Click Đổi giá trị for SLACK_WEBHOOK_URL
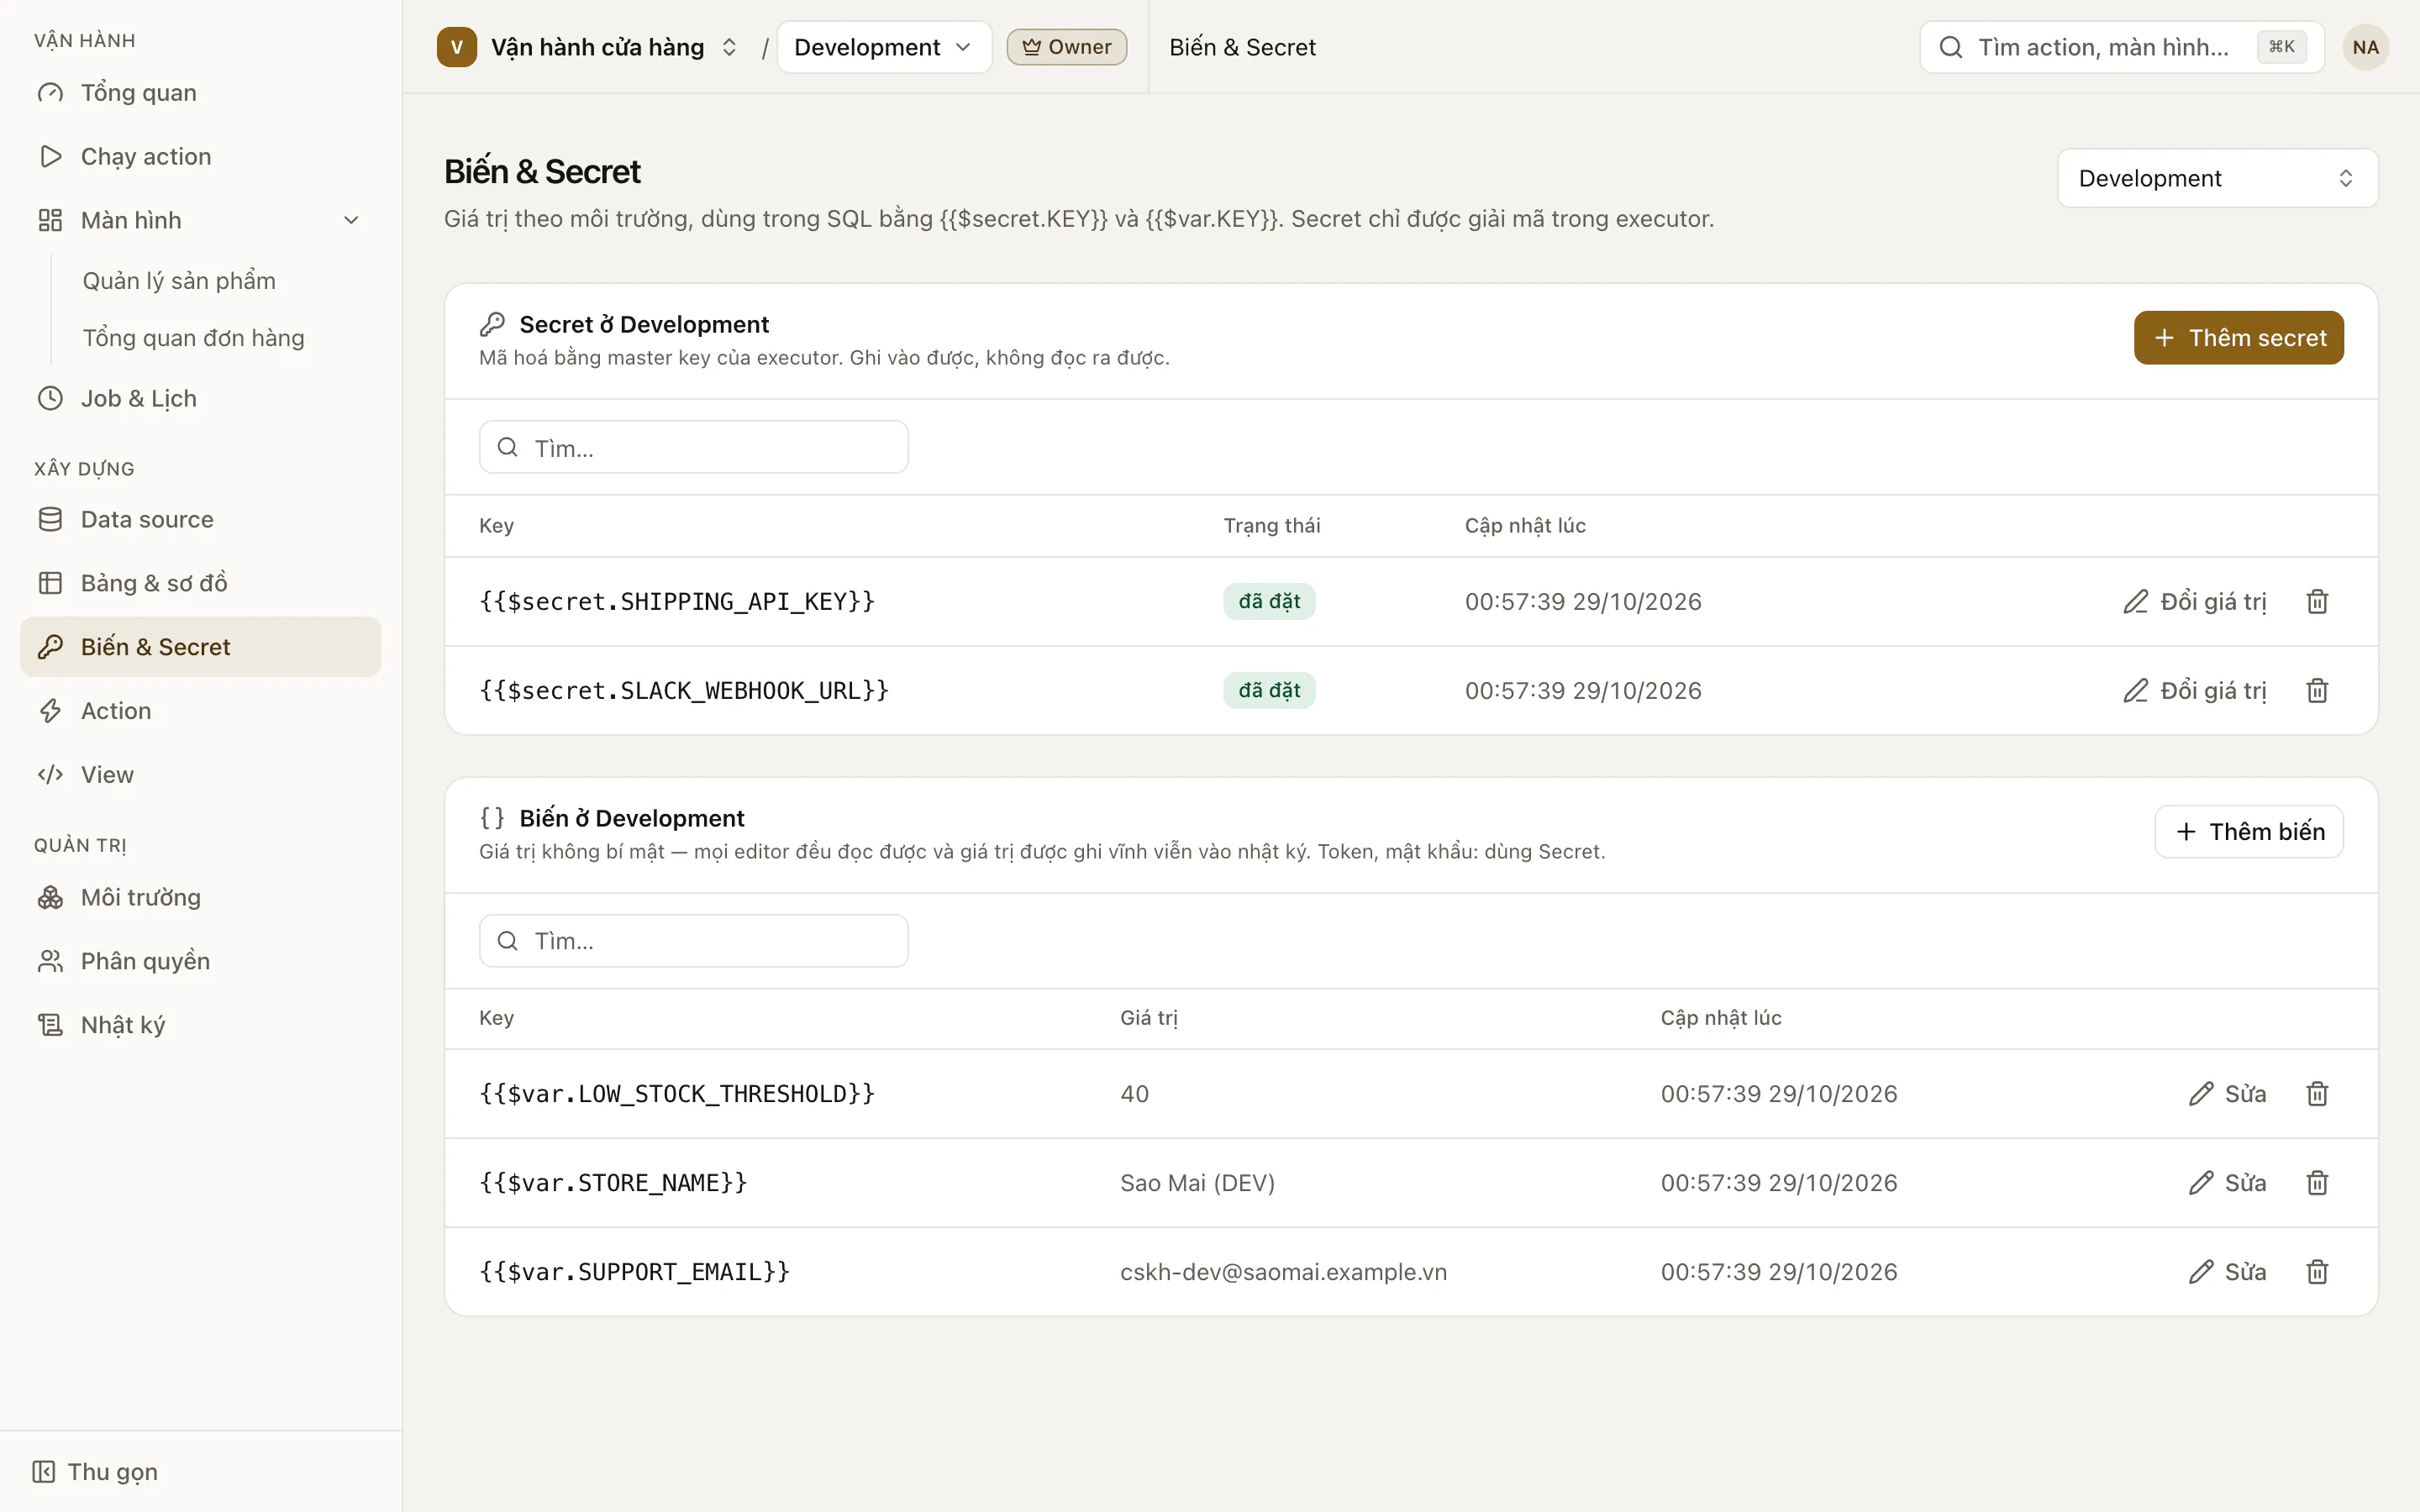2420x1512 pixels. [2194, 690]
